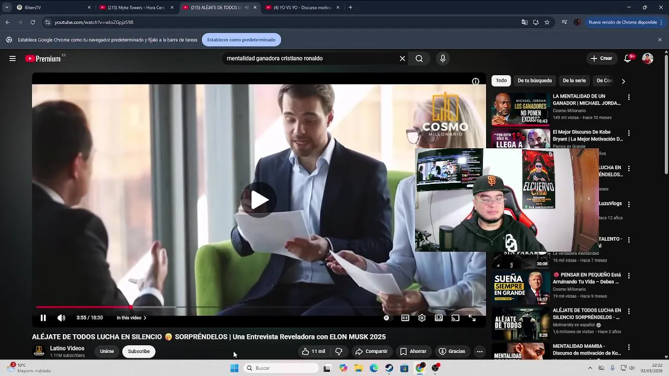
Task: Open Steam from the taskbar
Action: pyautogui.click(x=389, y=368)
